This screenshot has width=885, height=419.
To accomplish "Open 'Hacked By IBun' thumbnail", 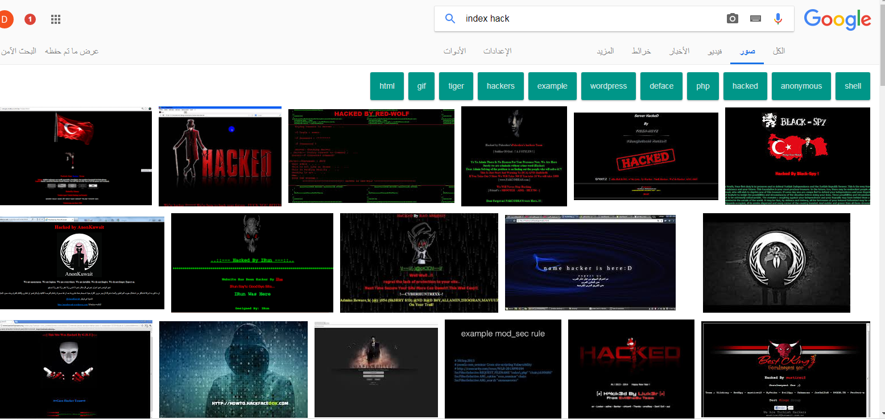I will point(252,263).
